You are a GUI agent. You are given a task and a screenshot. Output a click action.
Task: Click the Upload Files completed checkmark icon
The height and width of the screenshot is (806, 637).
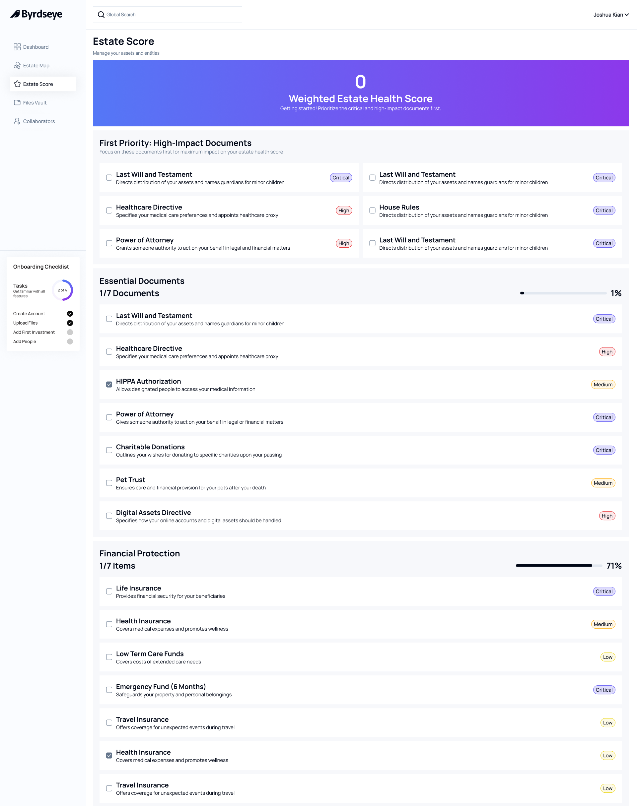coord(70,323)
